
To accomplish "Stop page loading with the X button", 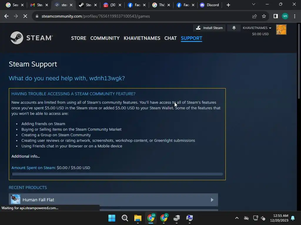I will (25, 16).
